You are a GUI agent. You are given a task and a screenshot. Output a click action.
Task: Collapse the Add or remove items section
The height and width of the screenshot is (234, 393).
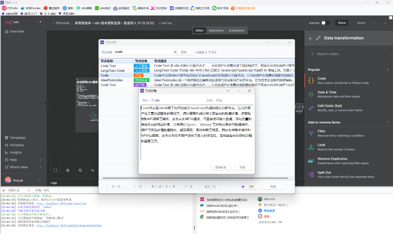tap(388, 123)
